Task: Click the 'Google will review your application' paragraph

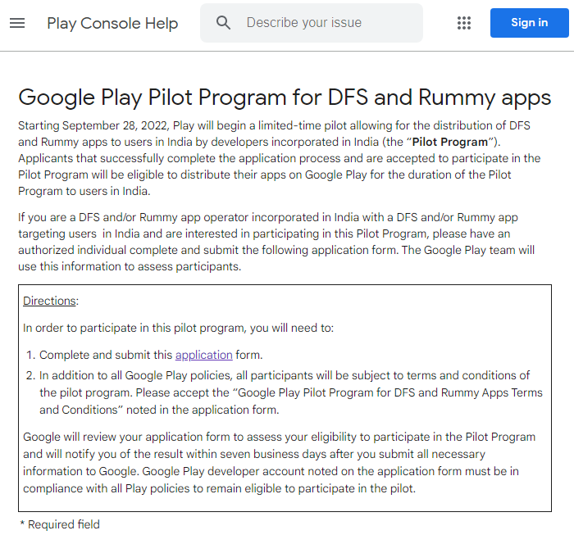Action: (x=280, y=463)
